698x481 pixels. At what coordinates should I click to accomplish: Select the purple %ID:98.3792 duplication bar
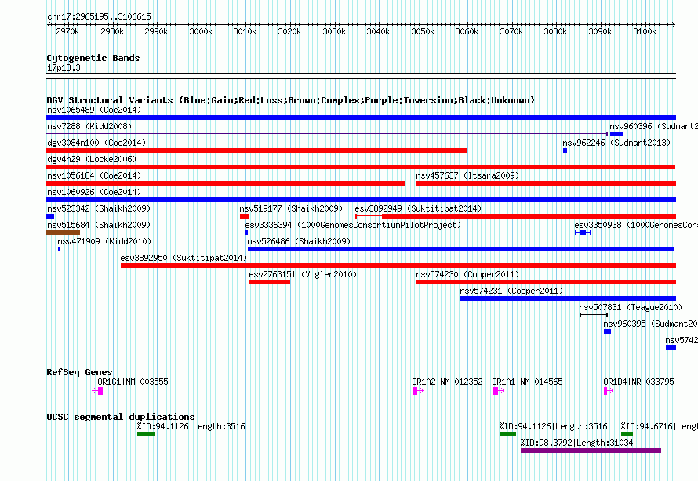coord(591,450)
